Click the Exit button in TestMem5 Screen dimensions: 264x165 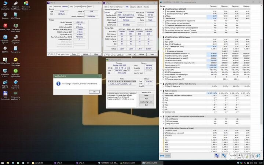(146, 105)
